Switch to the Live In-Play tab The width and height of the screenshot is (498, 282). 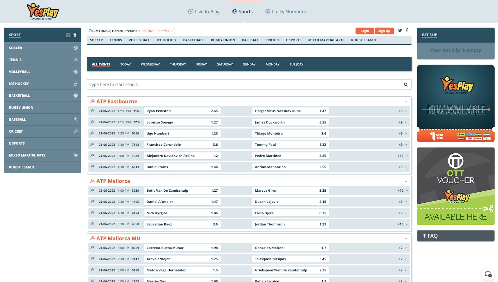(204, 11)
